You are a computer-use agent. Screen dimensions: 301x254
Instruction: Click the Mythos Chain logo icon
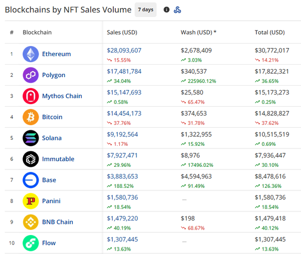point(31,96)
